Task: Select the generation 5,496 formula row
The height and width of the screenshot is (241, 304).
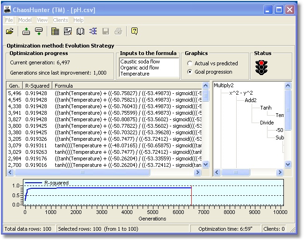Action: click(104, 93)
